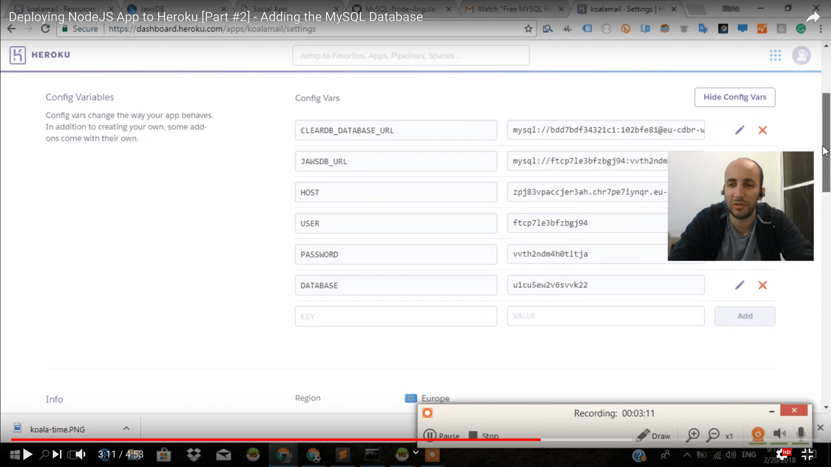Open the Heroku apps grid menu
831x467 pixels.
[775, 55]
